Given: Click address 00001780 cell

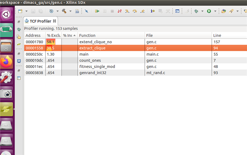Looking at the screenshot, I should coord(34,42).
